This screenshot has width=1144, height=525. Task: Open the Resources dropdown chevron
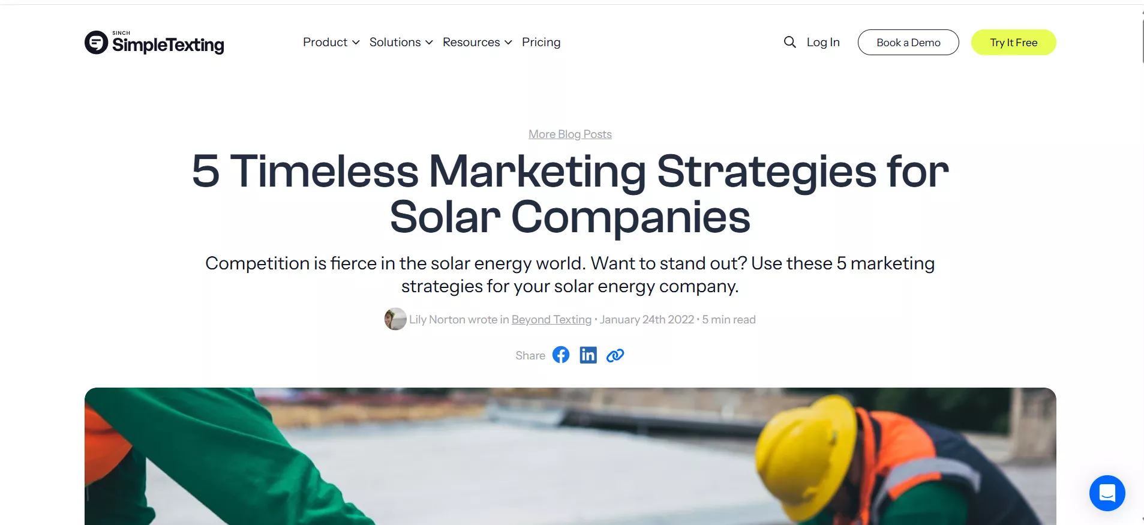click(508, 43)
